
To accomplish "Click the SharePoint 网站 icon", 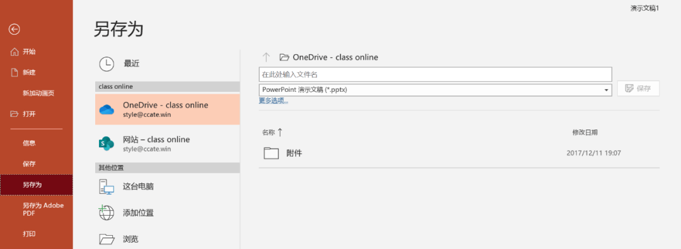I will tap(107, 143).
